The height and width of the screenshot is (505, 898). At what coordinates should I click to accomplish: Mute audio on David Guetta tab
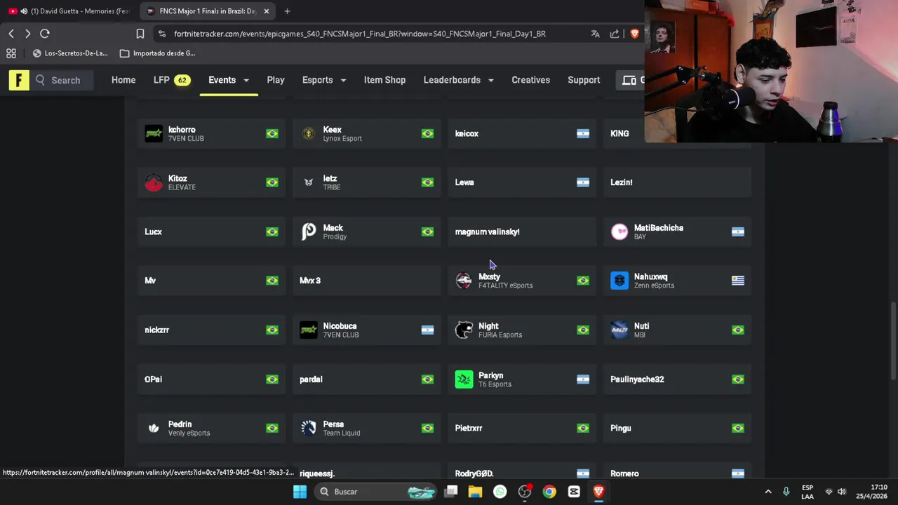(25, 11)
